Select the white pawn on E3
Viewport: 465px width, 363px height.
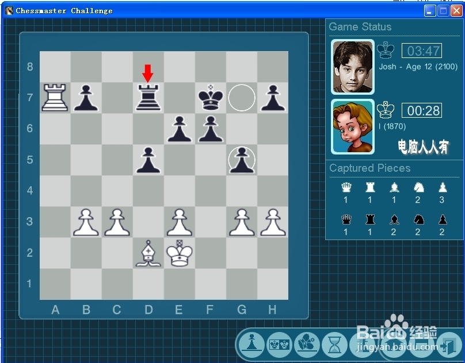point(180,222)
